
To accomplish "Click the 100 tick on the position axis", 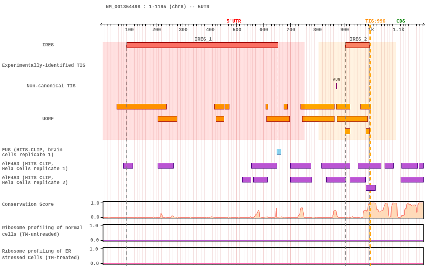I will tap(129, 30).
